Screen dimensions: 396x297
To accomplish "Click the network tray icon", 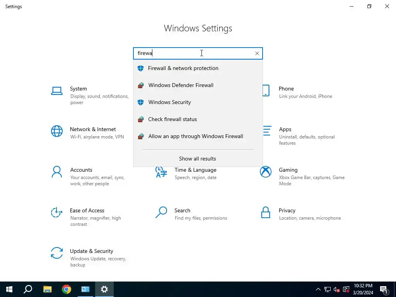I will [328, 289].
